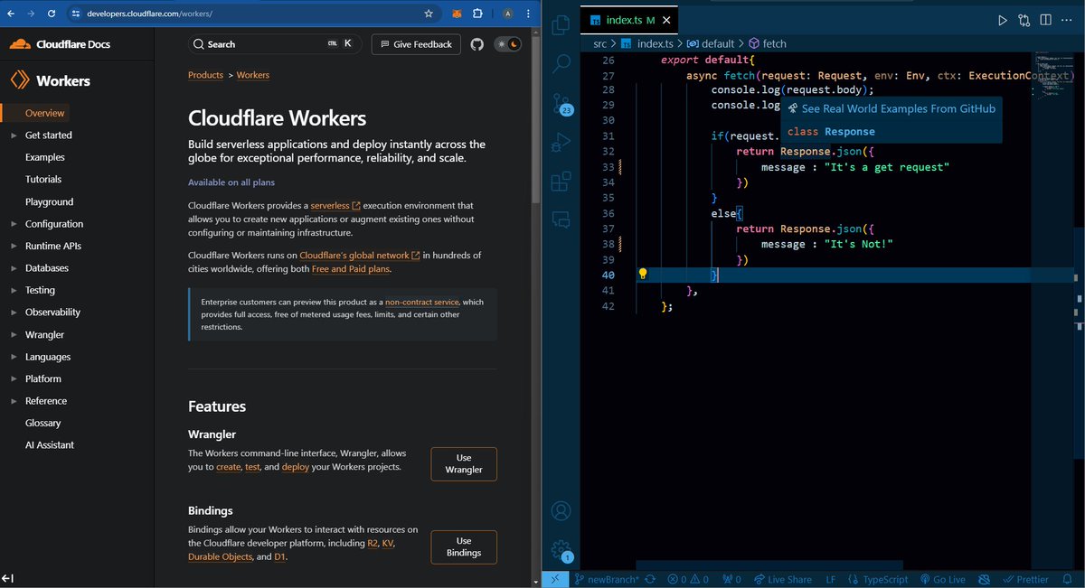The image size is (1085, 588).
Task: Click the Chrome address bar URL
Action: (x=149, y=14)
